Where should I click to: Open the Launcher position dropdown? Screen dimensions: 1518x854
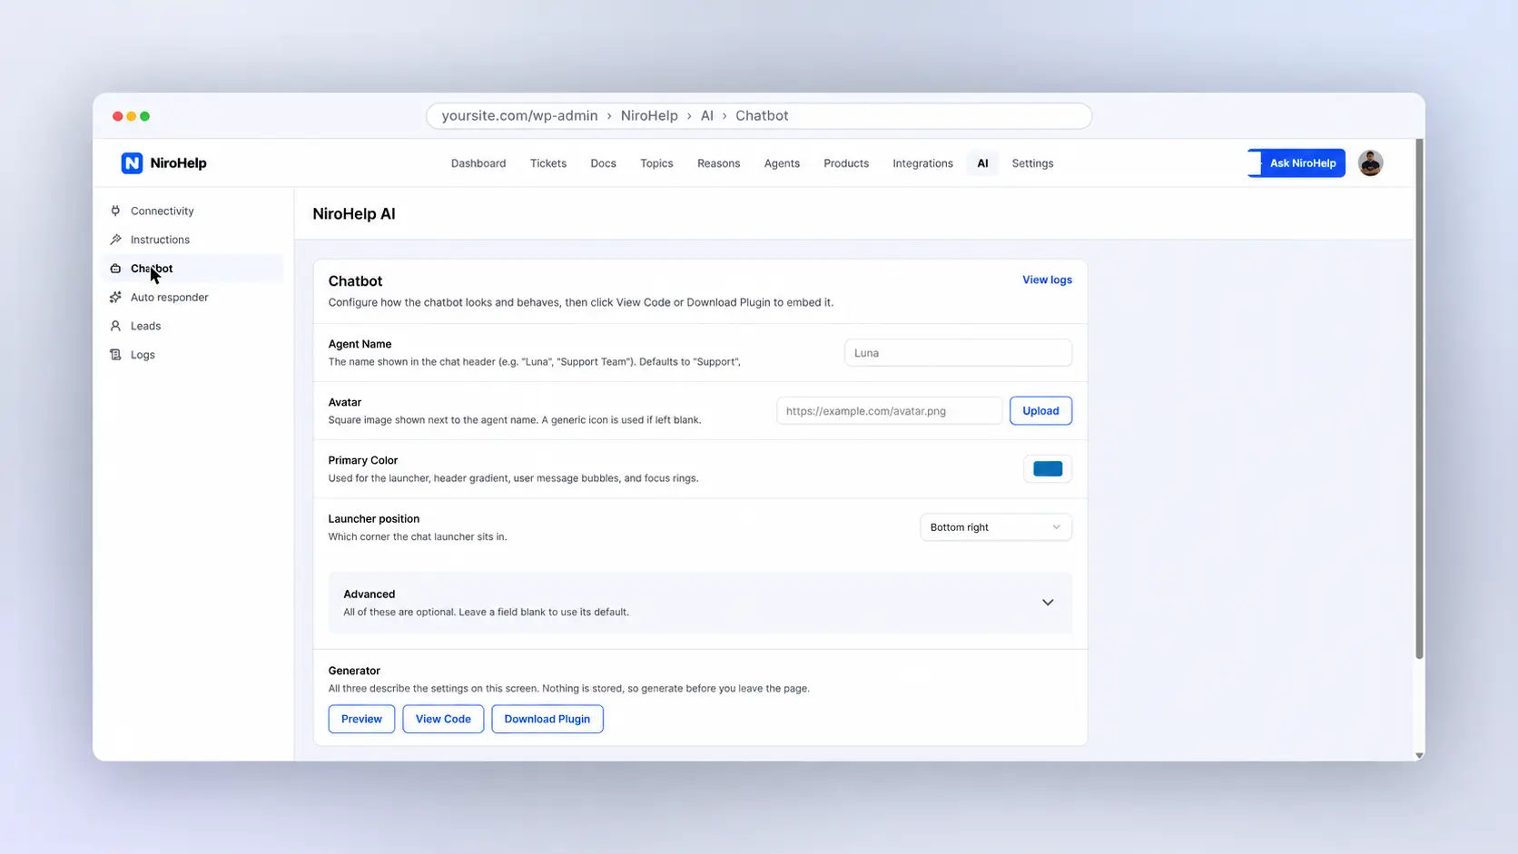996,527
